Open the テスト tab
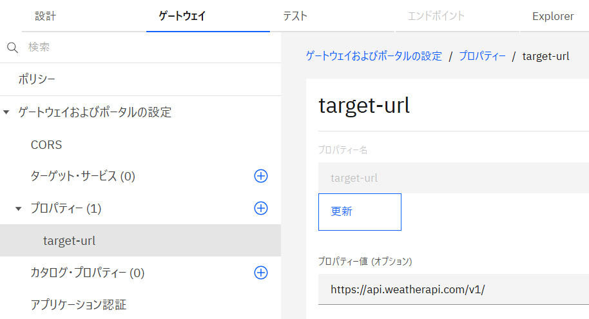The image size is (589, 319). tap(332, 16)
